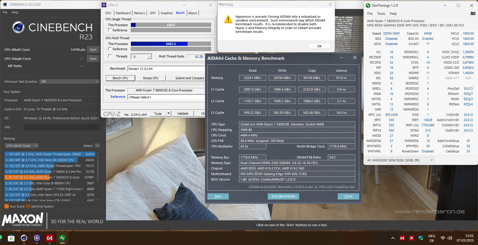
Task: Open Minimum Test Duration dropdown in Cinebench
Action: tap(70, 82)
